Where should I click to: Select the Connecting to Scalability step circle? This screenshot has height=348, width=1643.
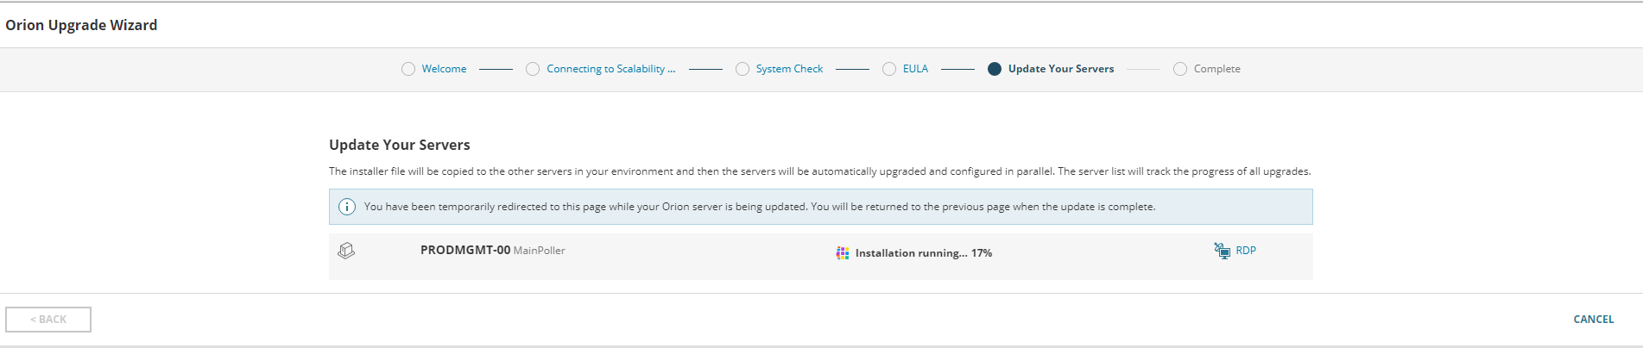coord(533,69)
